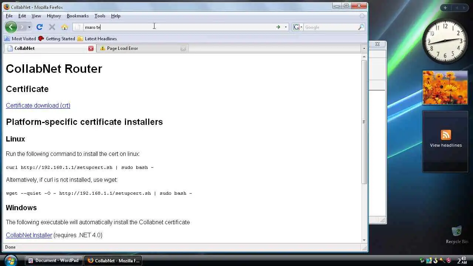Click the Stop loading X icon
Screen dimensions: 473x266
52,27
